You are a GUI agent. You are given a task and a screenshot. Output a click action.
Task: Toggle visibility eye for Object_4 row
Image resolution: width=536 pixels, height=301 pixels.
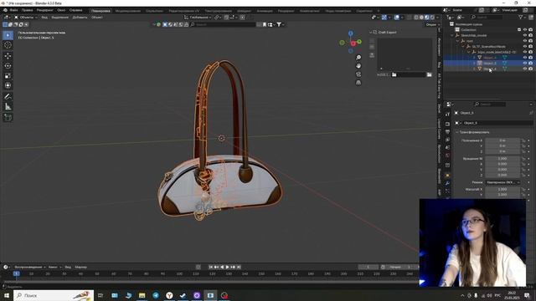(525, 58)
